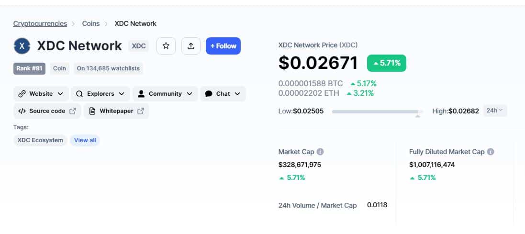Screen dimensions: 525x234
Task: Open the Chat dropdown menu
Action: (x=223, y=94)
